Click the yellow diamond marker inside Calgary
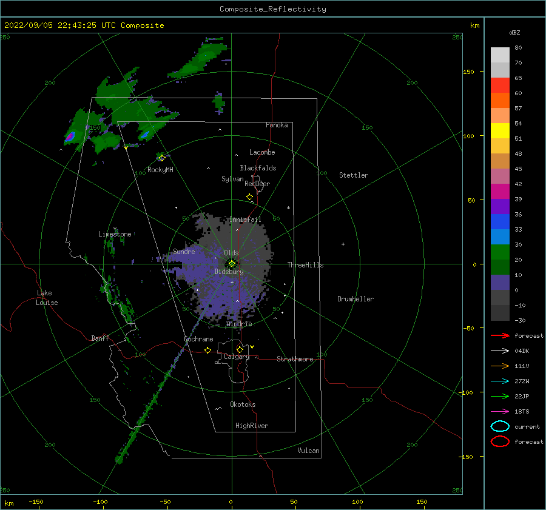The image size is (546, 510). click(x=240, y=349)
